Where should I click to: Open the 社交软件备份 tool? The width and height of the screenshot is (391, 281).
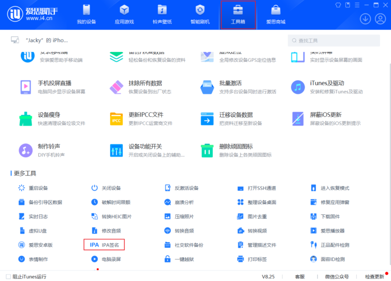(x=184, y=245)
